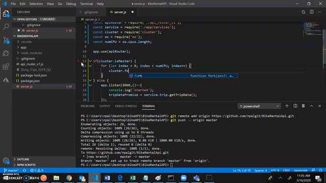Switch to the .gitignore editor tab
The image size is (326, 183).
pos(91,12)
